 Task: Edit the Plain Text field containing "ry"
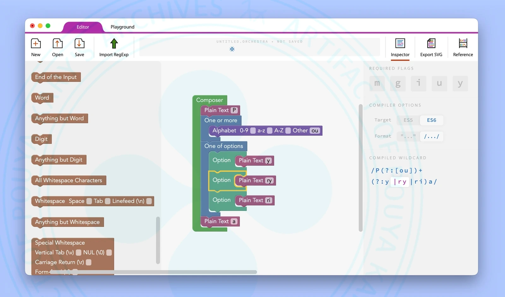(269, 181)
